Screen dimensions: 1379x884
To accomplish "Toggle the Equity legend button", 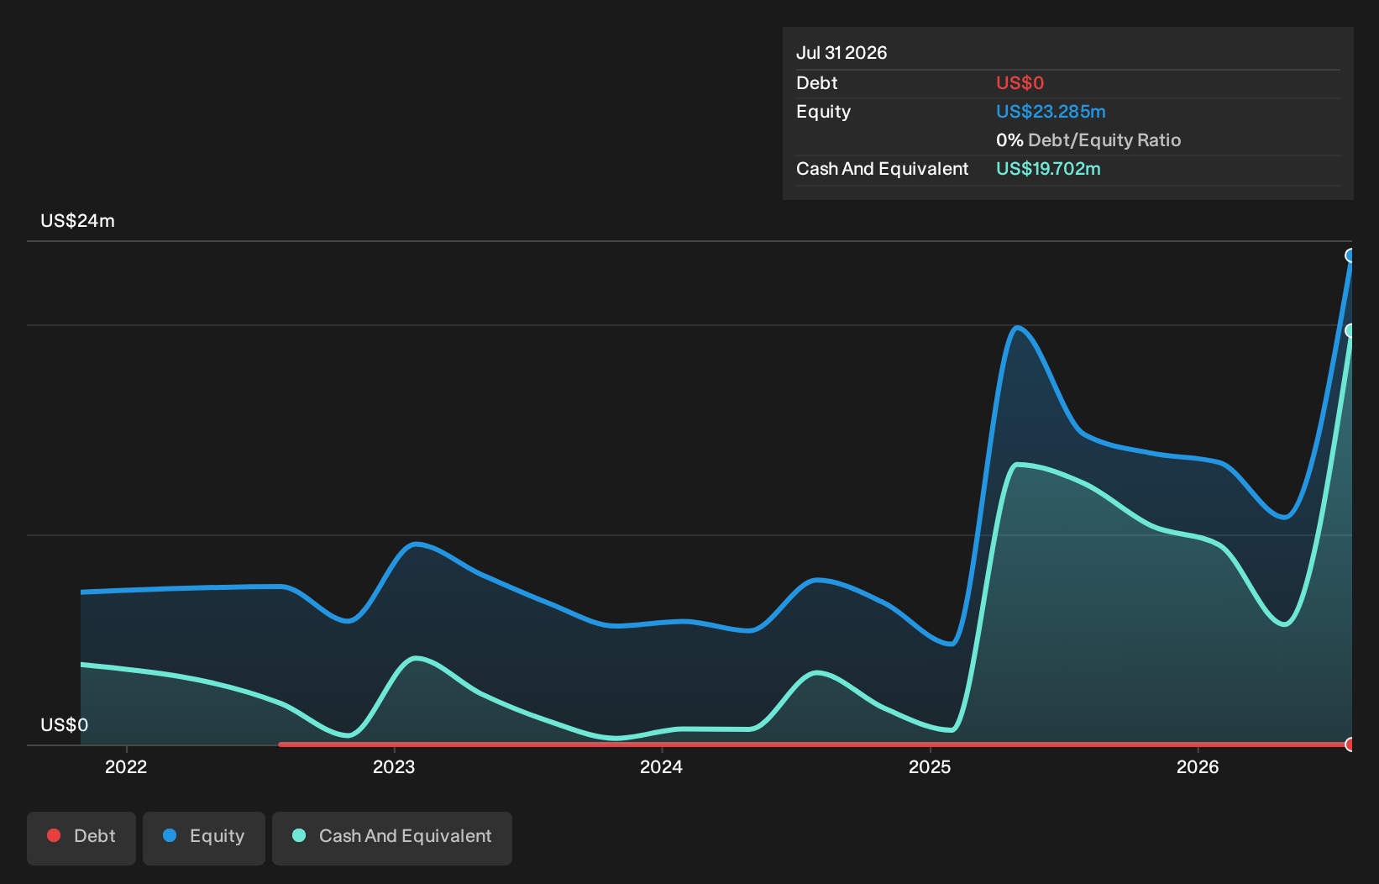I will (204, 838).
